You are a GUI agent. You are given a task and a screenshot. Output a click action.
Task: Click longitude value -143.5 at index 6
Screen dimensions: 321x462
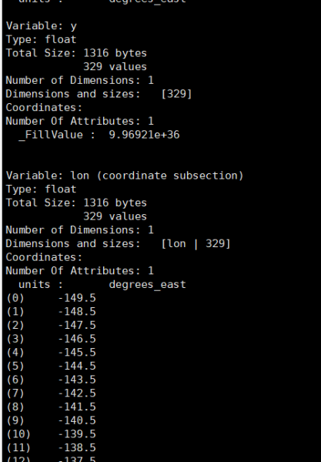coord(77,380)
